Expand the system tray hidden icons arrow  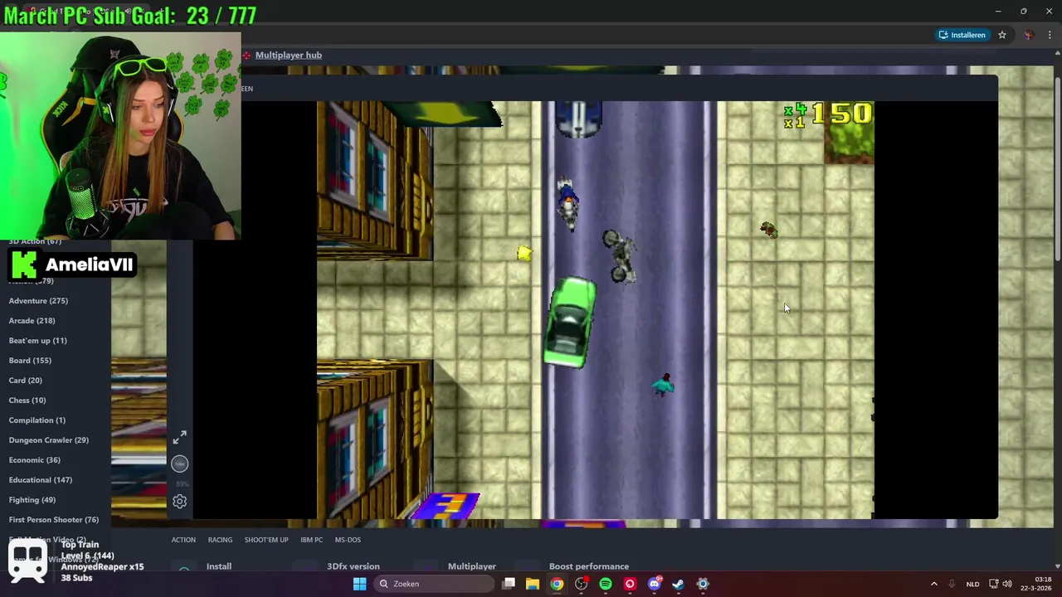933,584
